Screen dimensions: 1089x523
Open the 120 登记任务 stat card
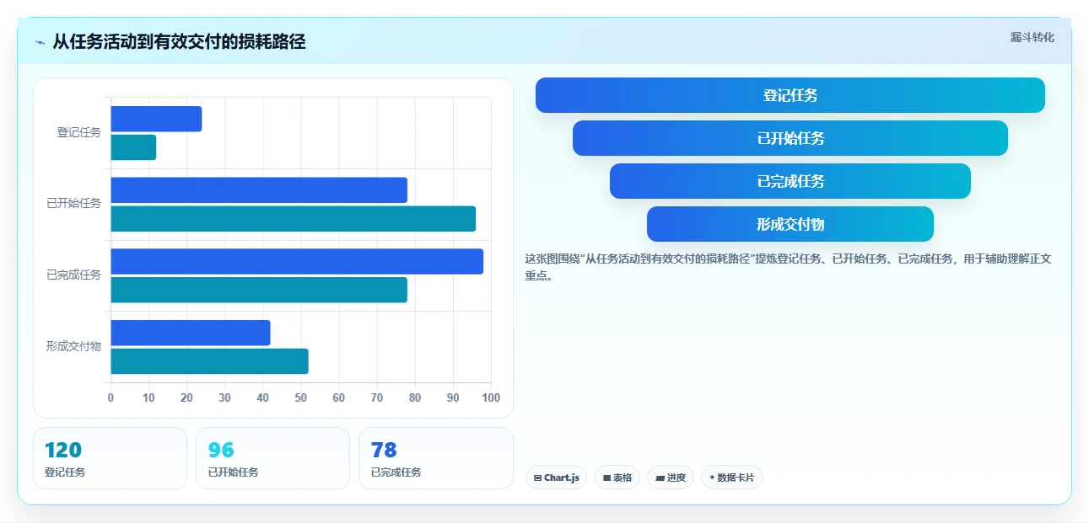coord(110,458)
